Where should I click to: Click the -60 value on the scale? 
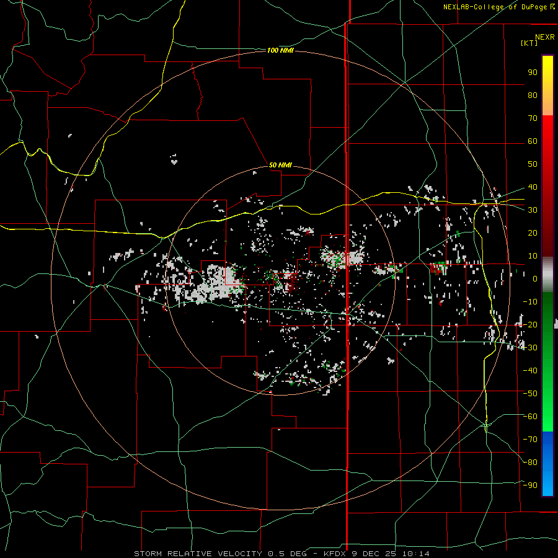point(530,417)
